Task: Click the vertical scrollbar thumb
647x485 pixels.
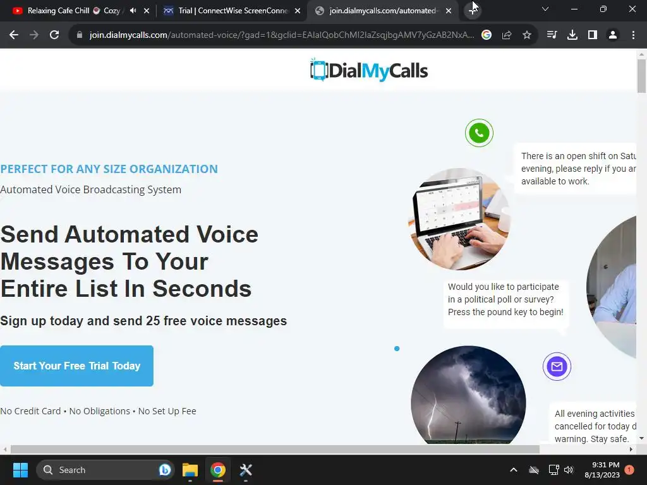Action: [641, 76]
